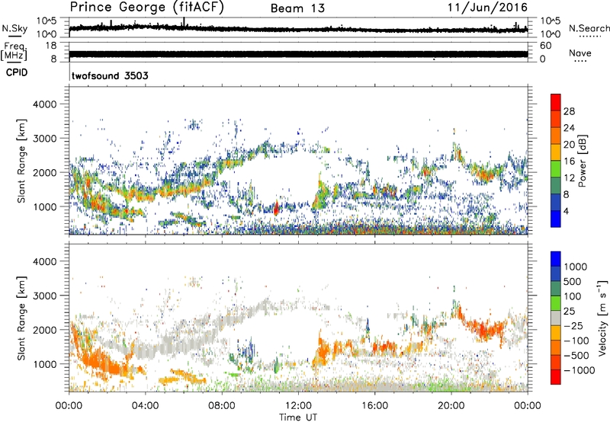The height and width of the screenshot is (422, 610).
Task: Click the gray segment of the velocity colorbar
Action: click(x=556, y=318)
